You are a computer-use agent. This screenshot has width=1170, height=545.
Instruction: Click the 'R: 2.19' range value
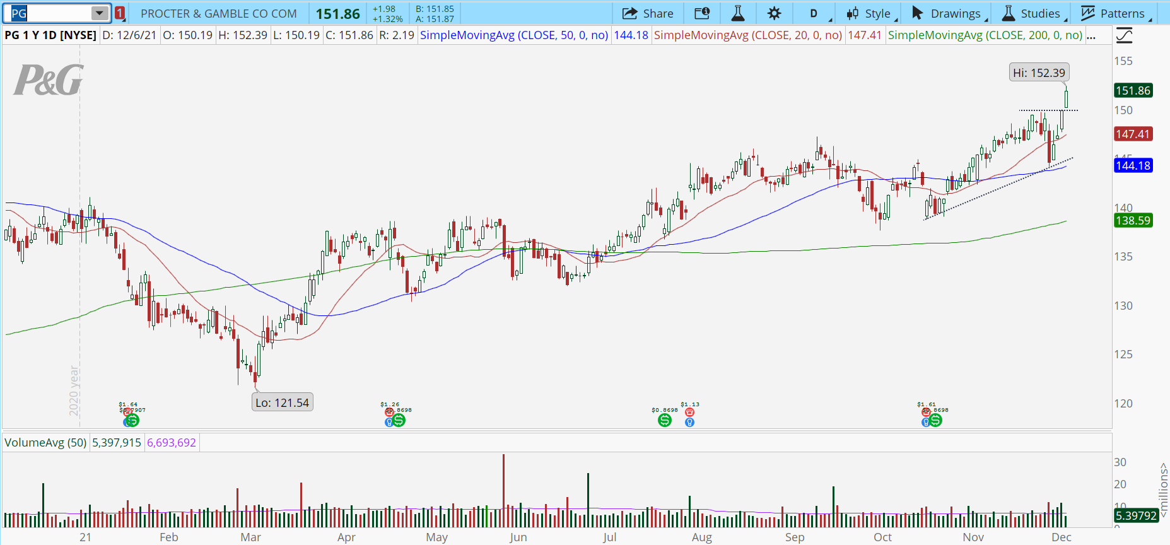coord(397,35)
